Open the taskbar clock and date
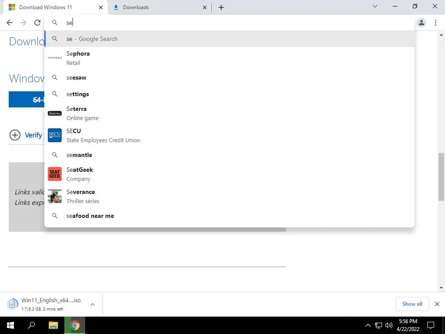The image size is (445, 334). pos(408,325)
